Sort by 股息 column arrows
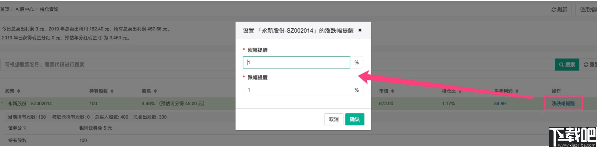This screenshot has width=597, height=147. 156,91
